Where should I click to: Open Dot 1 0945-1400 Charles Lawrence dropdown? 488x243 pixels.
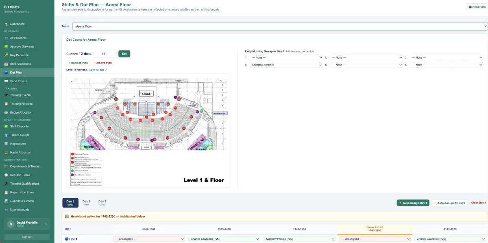224,239
